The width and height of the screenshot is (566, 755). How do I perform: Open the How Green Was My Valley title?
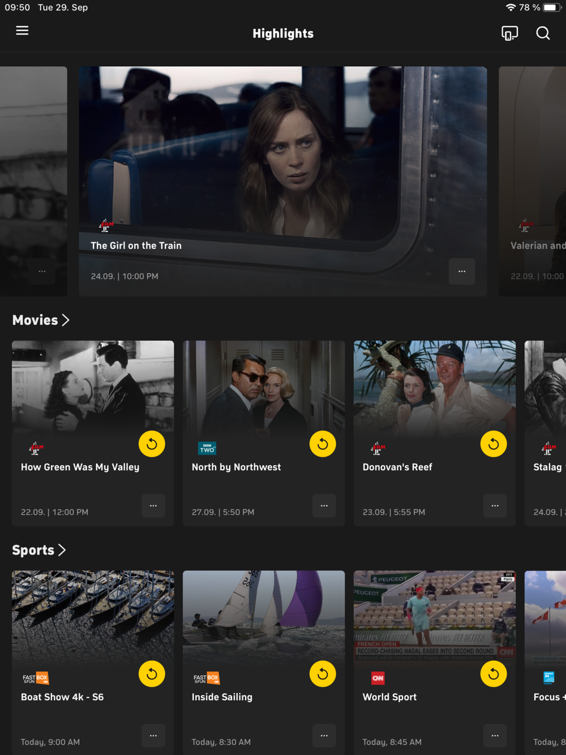(x=80, y=467)
